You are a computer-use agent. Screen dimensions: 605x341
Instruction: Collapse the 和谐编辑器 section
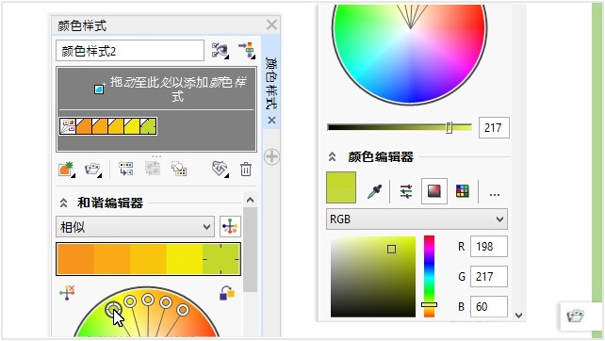(x=64, y=203)
